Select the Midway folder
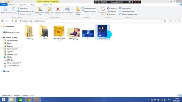Viewport: 182px width, 102px height. (x=30, y=32)
